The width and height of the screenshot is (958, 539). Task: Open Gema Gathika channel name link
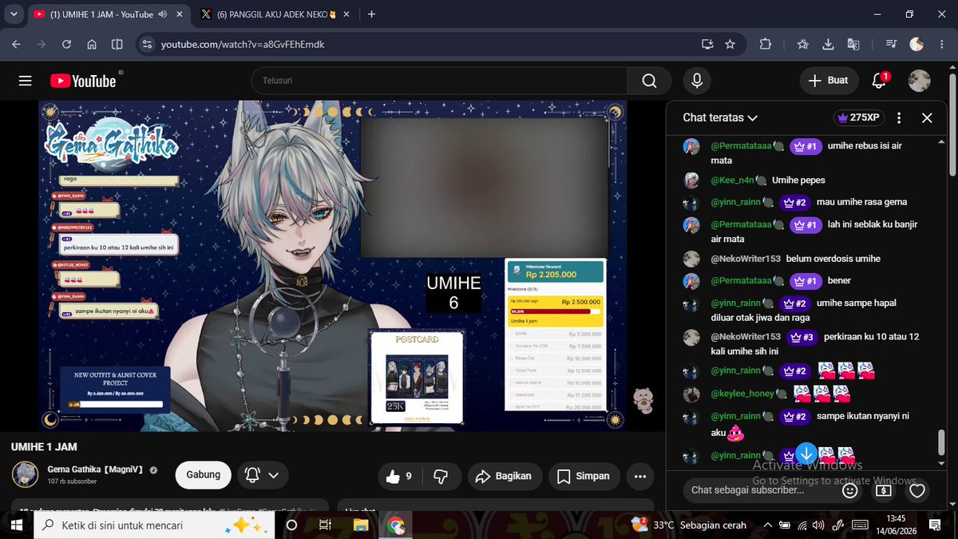pos(97,469)
